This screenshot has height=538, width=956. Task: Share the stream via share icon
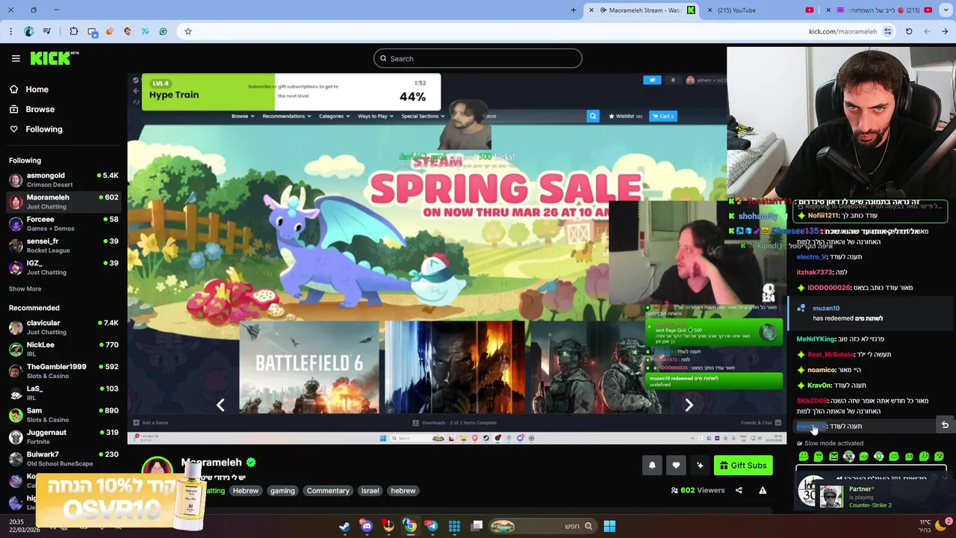click(x=739, y=490)
